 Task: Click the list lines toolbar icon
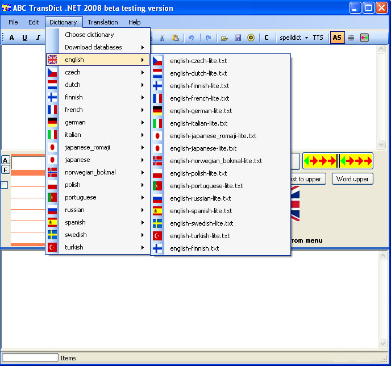click(351, 38)
